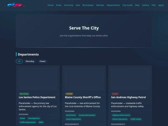
Task: Click the Departments section heading
Action: [x=28, y=54]
